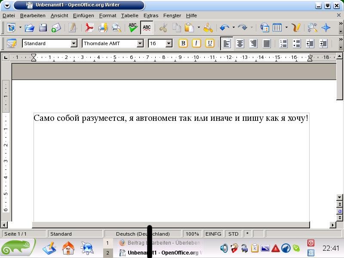Screen dimensions: 344x258
Task: Run the spellcheck ABC icon
Action: (133, 28)
